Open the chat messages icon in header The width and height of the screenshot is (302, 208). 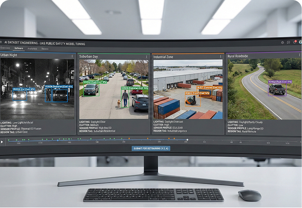point(289,42)
